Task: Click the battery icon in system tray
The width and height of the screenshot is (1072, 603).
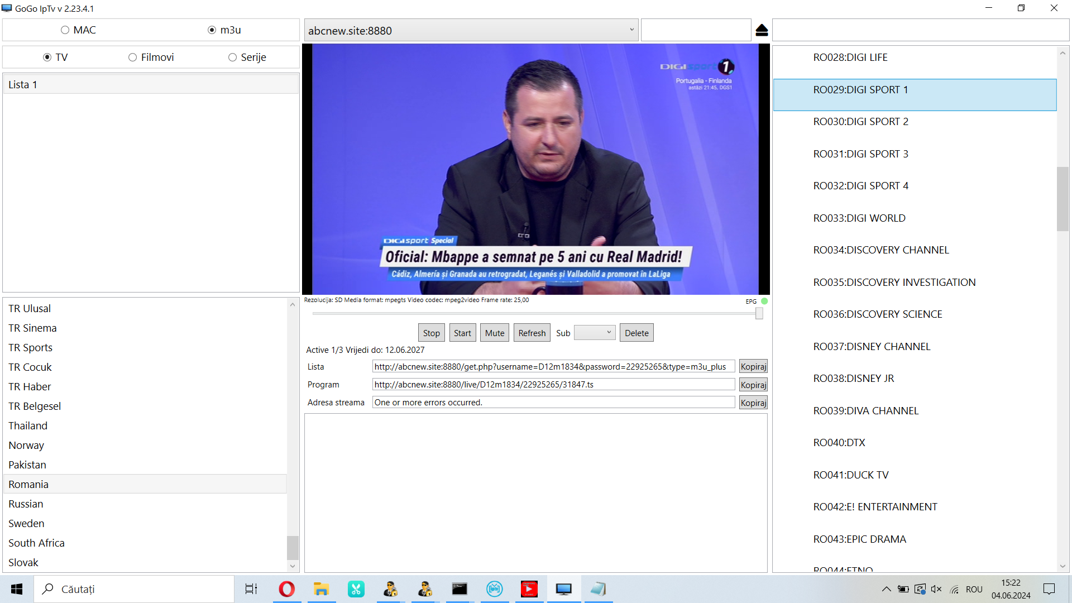Action: [x=903, y=589]
